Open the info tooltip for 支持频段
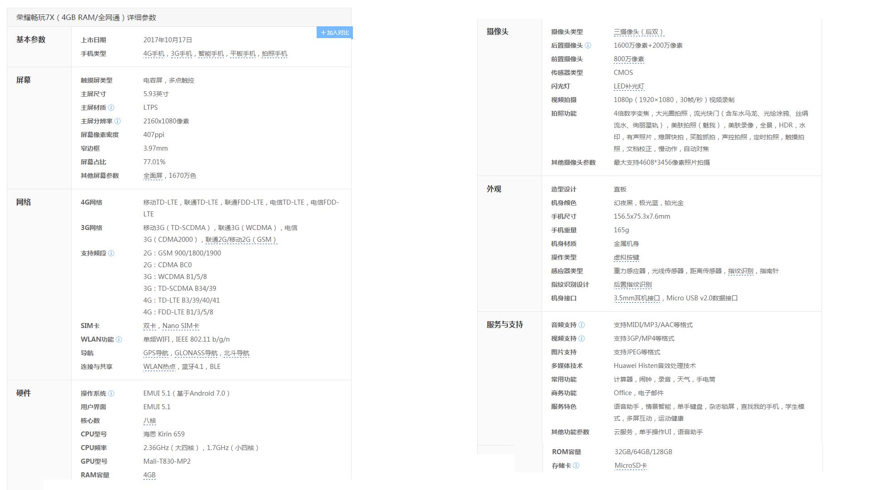 [111, 253]
